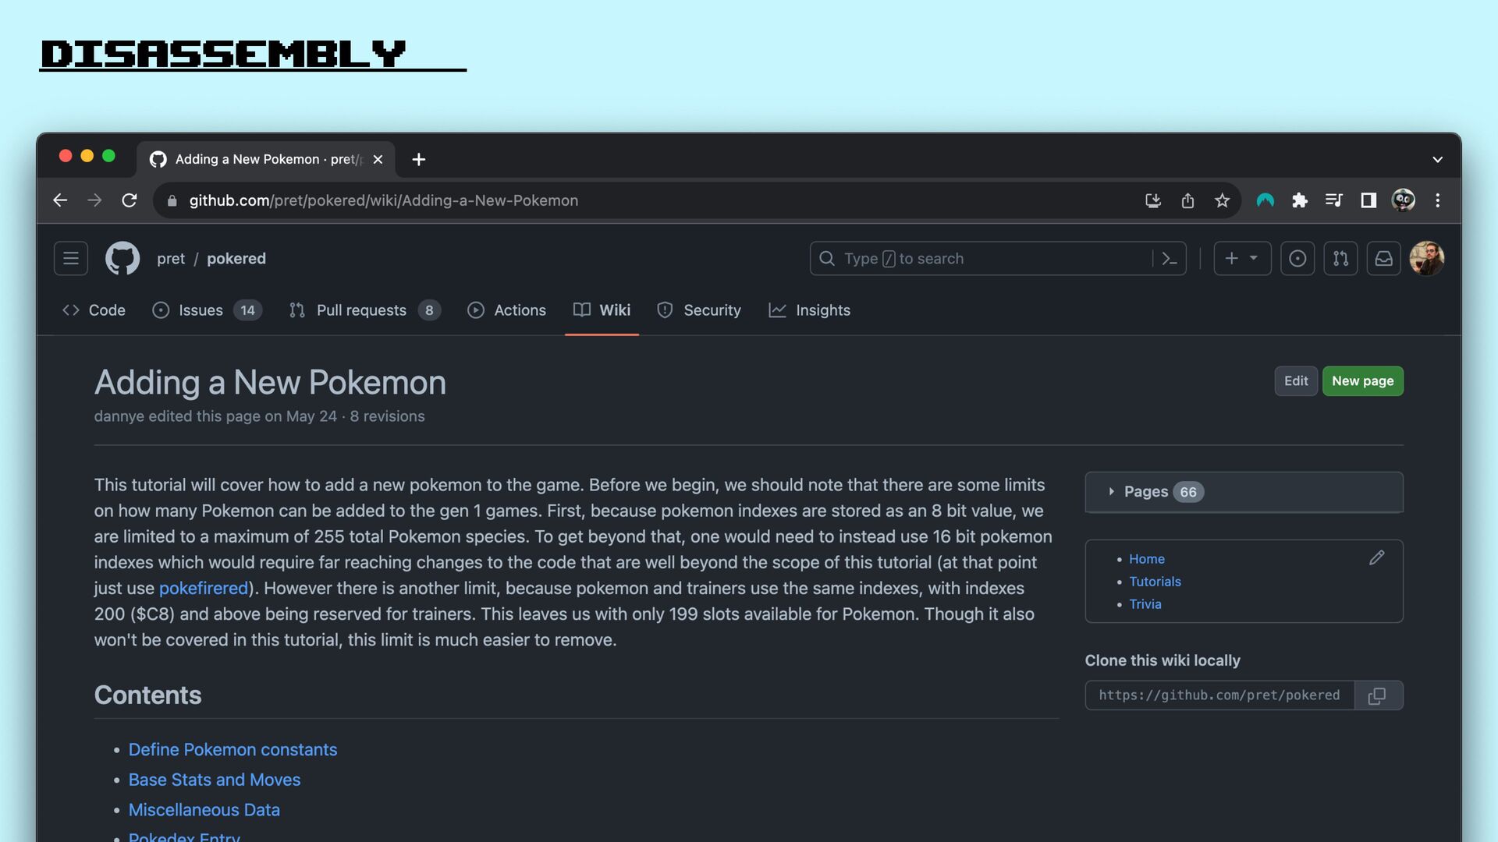Open the notifications inbox icon
This screenshot has height=842, width=1498.
(x=1383, y=258)
